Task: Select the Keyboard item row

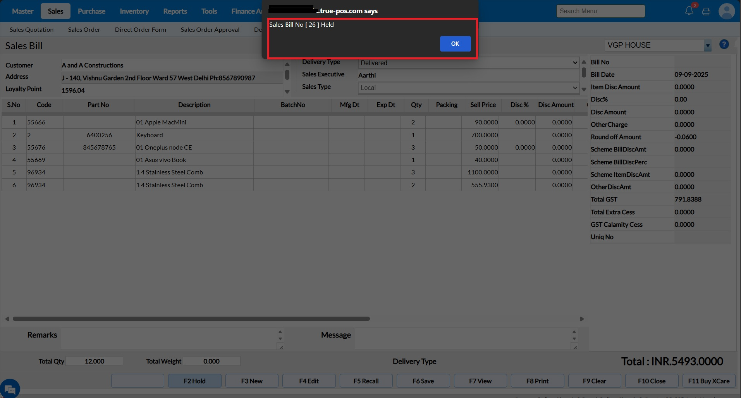Action: click(x=294, y=135)
